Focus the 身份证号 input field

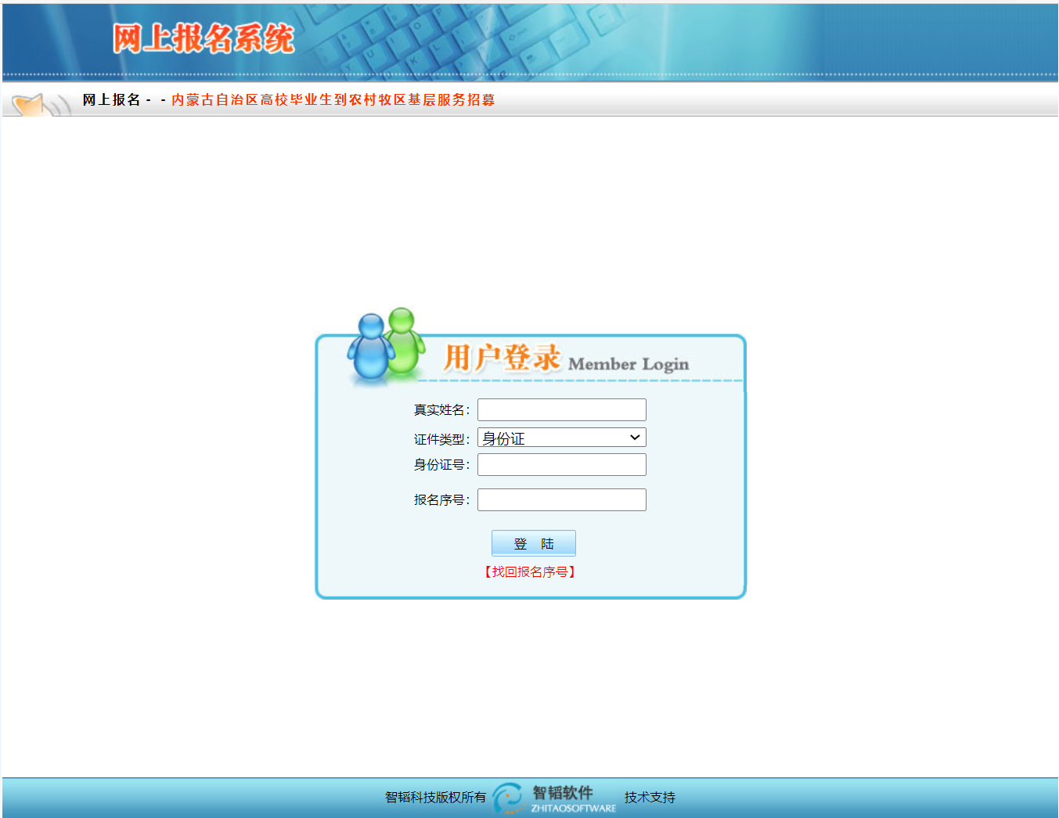pyautogui.click(x=561, y=465)
